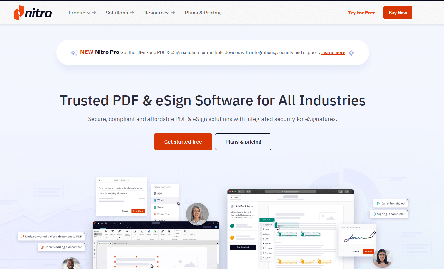Click the Solutions arrow icon
This screenshot has width=444, height=269.
pos(132,13)
